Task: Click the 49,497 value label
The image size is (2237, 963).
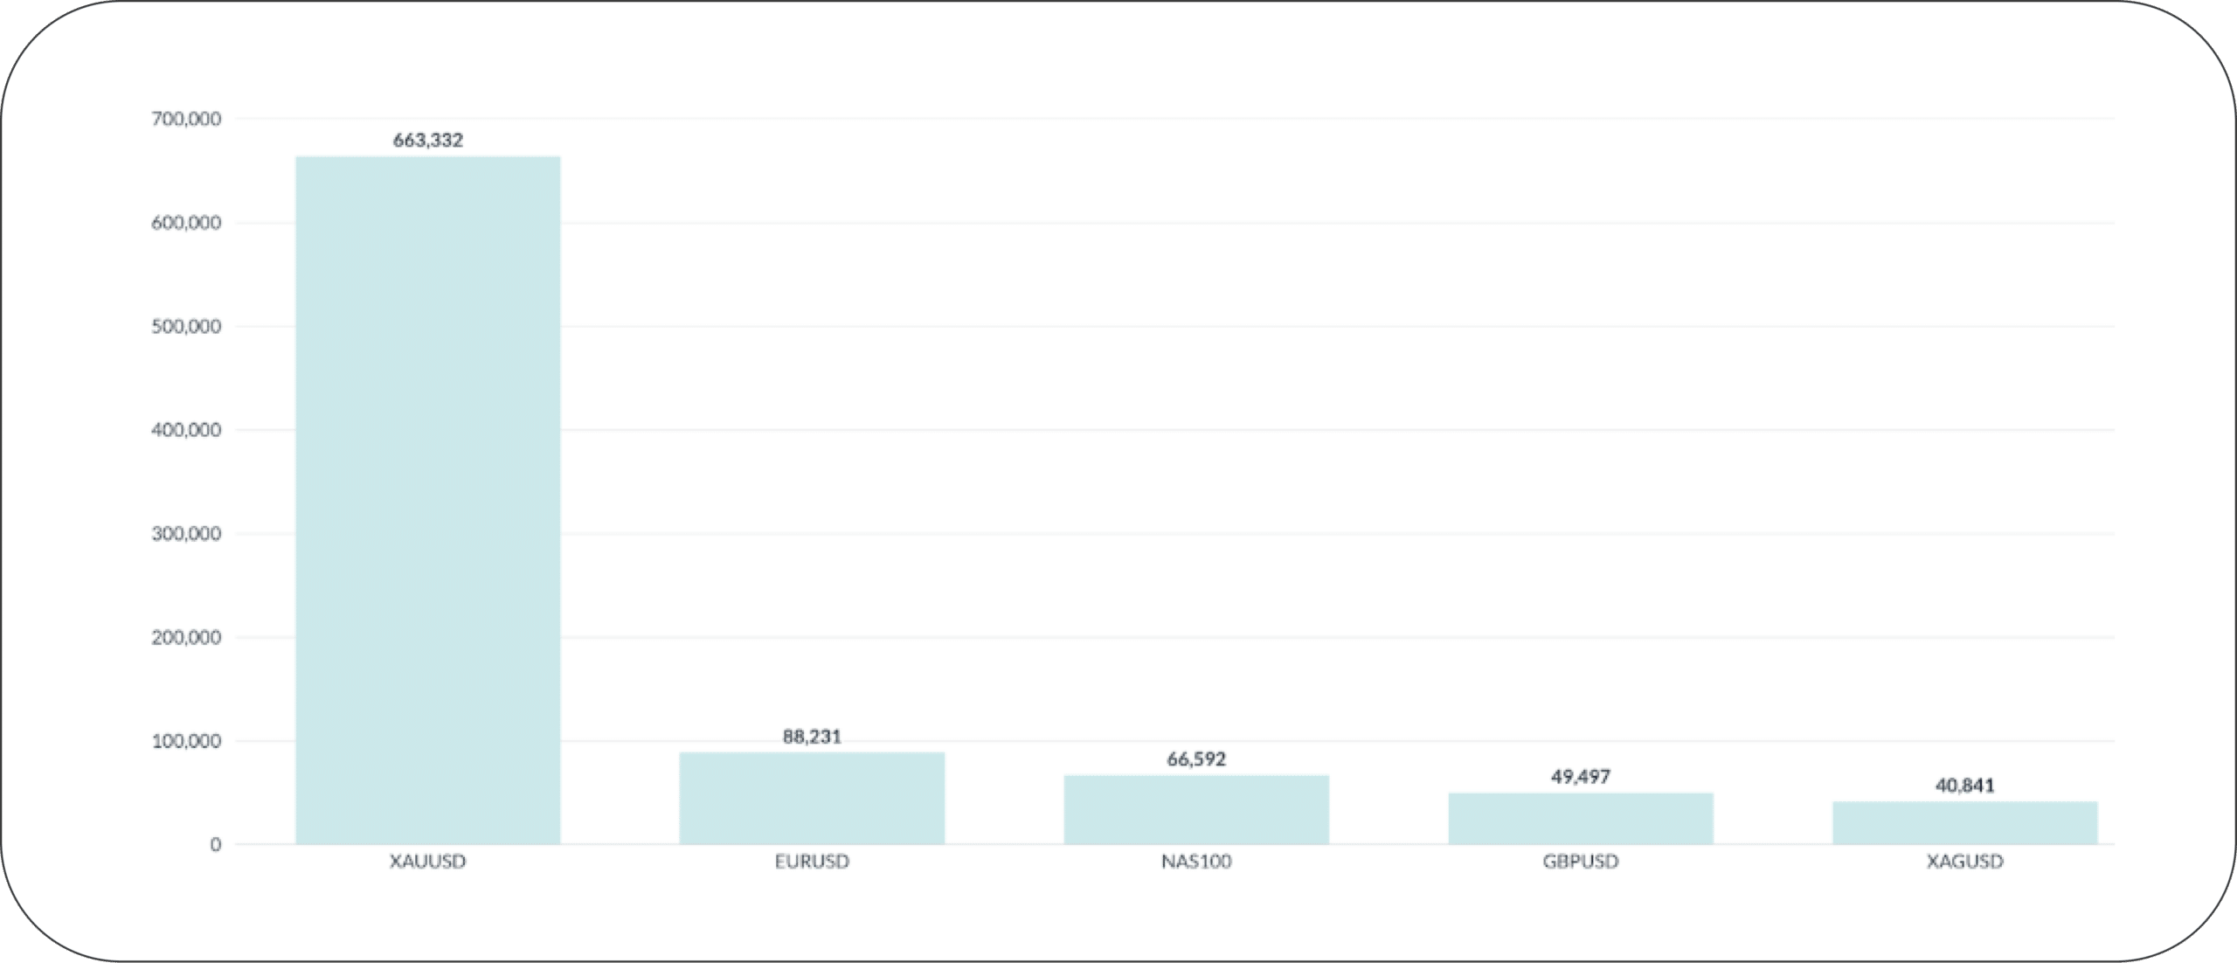Action: (x=1580, y=777)
